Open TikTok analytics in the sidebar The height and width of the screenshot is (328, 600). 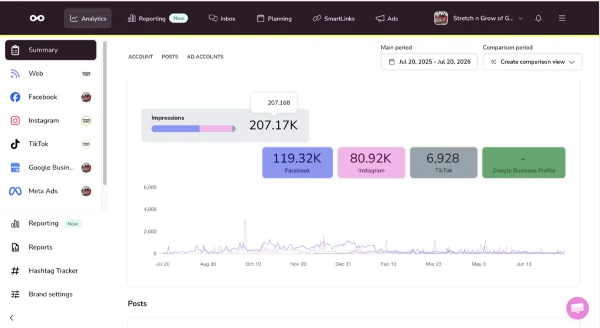(x=50, y=144)
